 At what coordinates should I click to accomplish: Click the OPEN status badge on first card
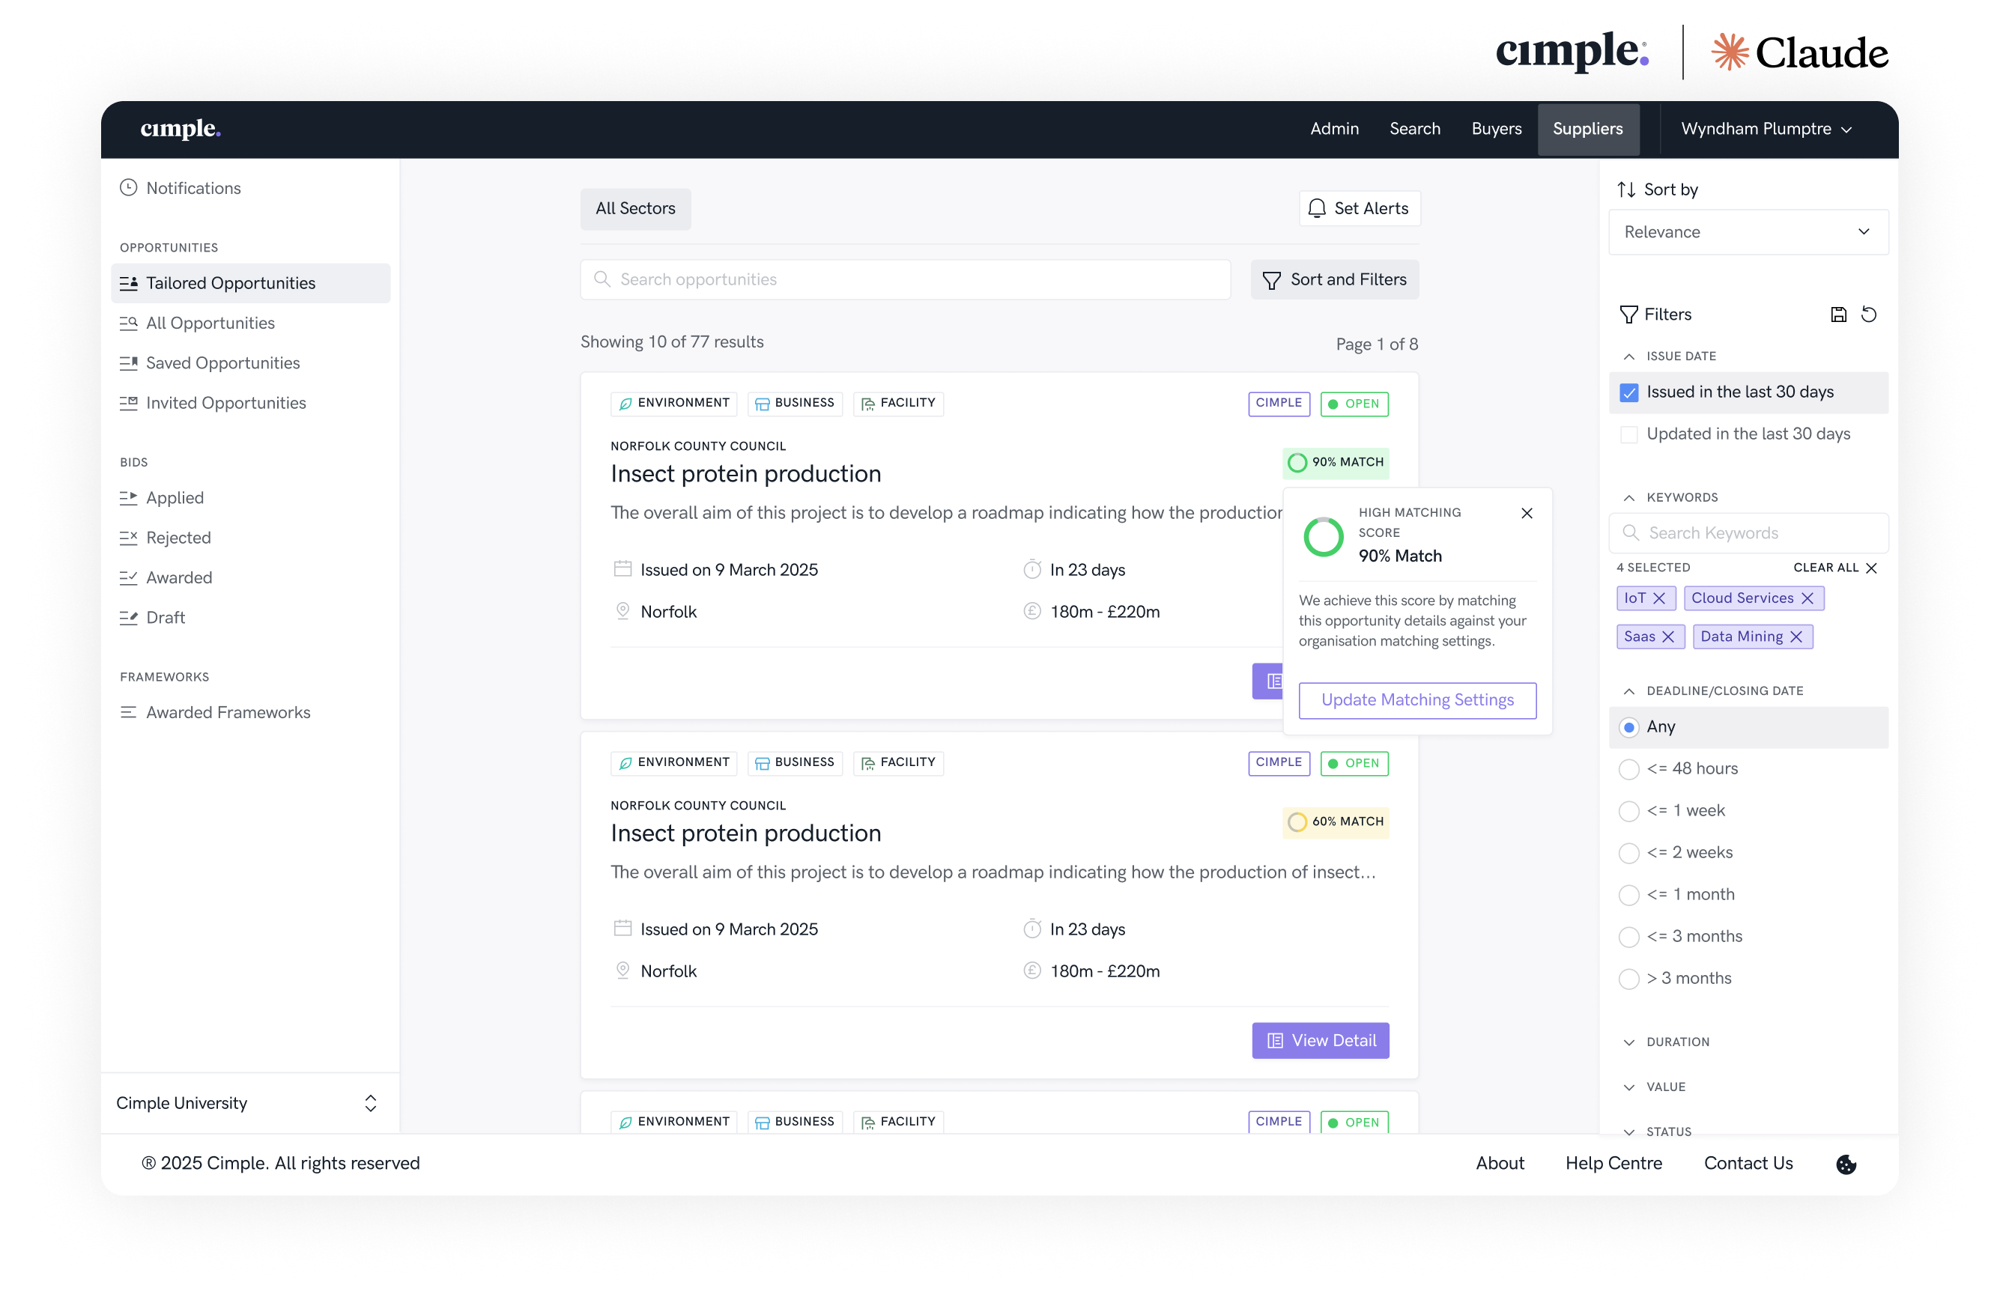[1354, 403]
